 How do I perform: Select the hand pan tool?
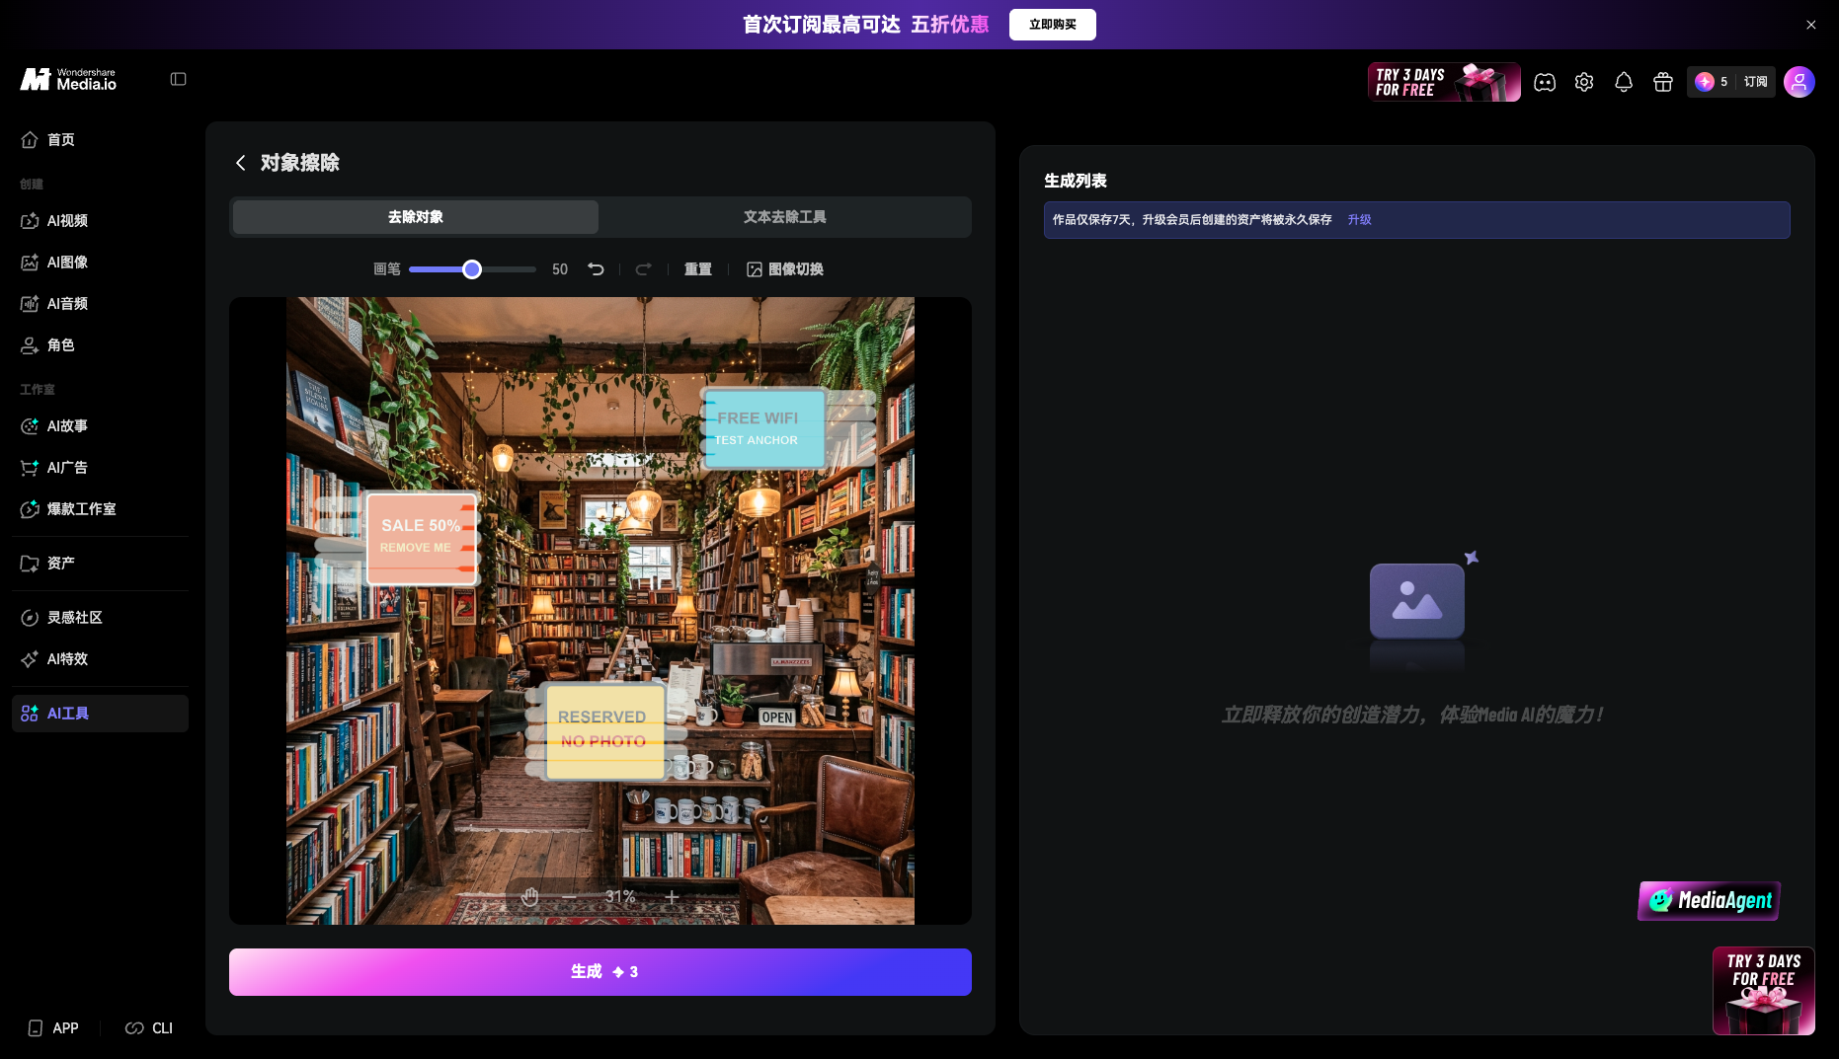(x=530, y=896)
